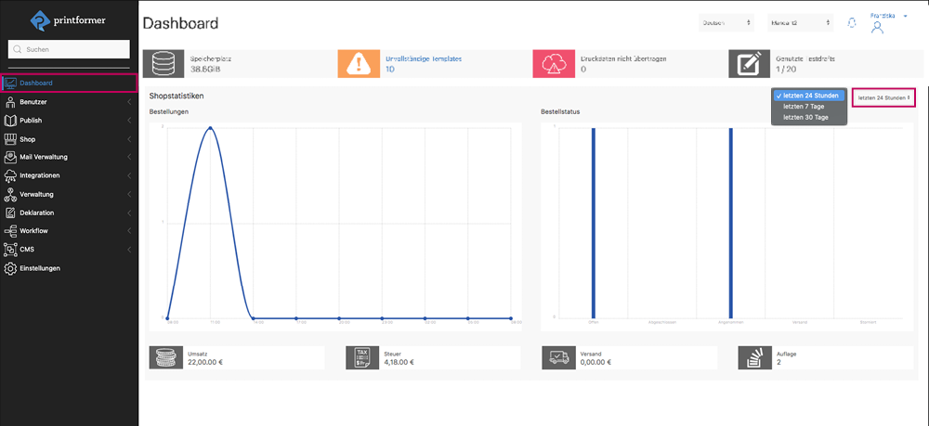Open the time range dropdown for statistics
Screen dimensions: 929x426
click(x=883, y=97)
